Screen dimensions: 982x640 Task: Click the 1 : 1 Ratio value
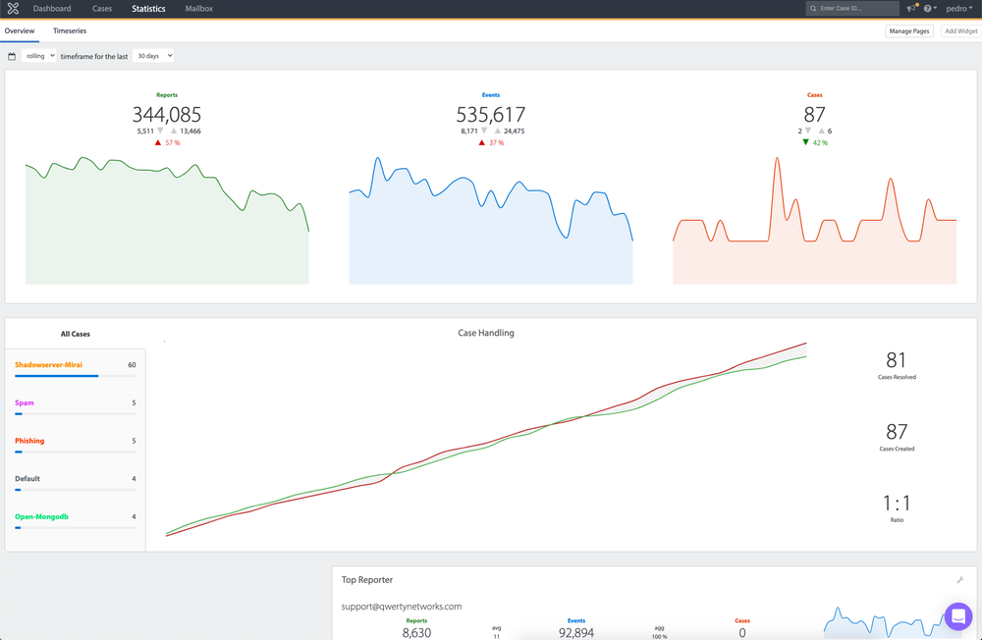[897, 503]
